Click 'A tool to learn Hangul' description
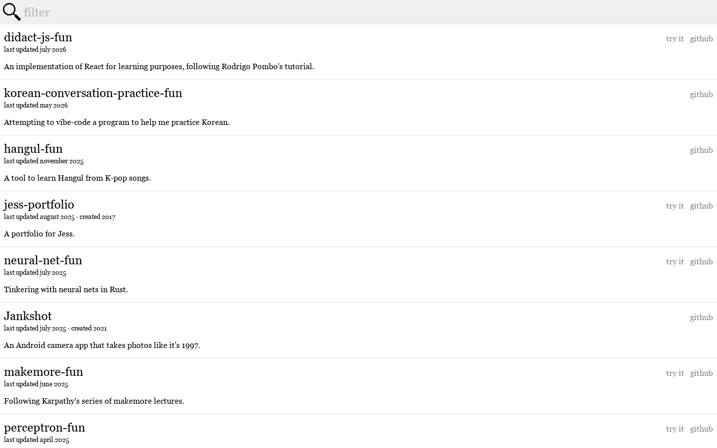 (77, 178)
